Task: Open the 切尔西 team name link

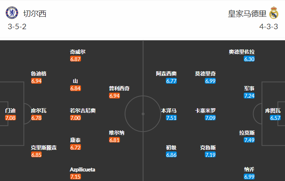Action: pyautogui.click(x=34, y=14)
